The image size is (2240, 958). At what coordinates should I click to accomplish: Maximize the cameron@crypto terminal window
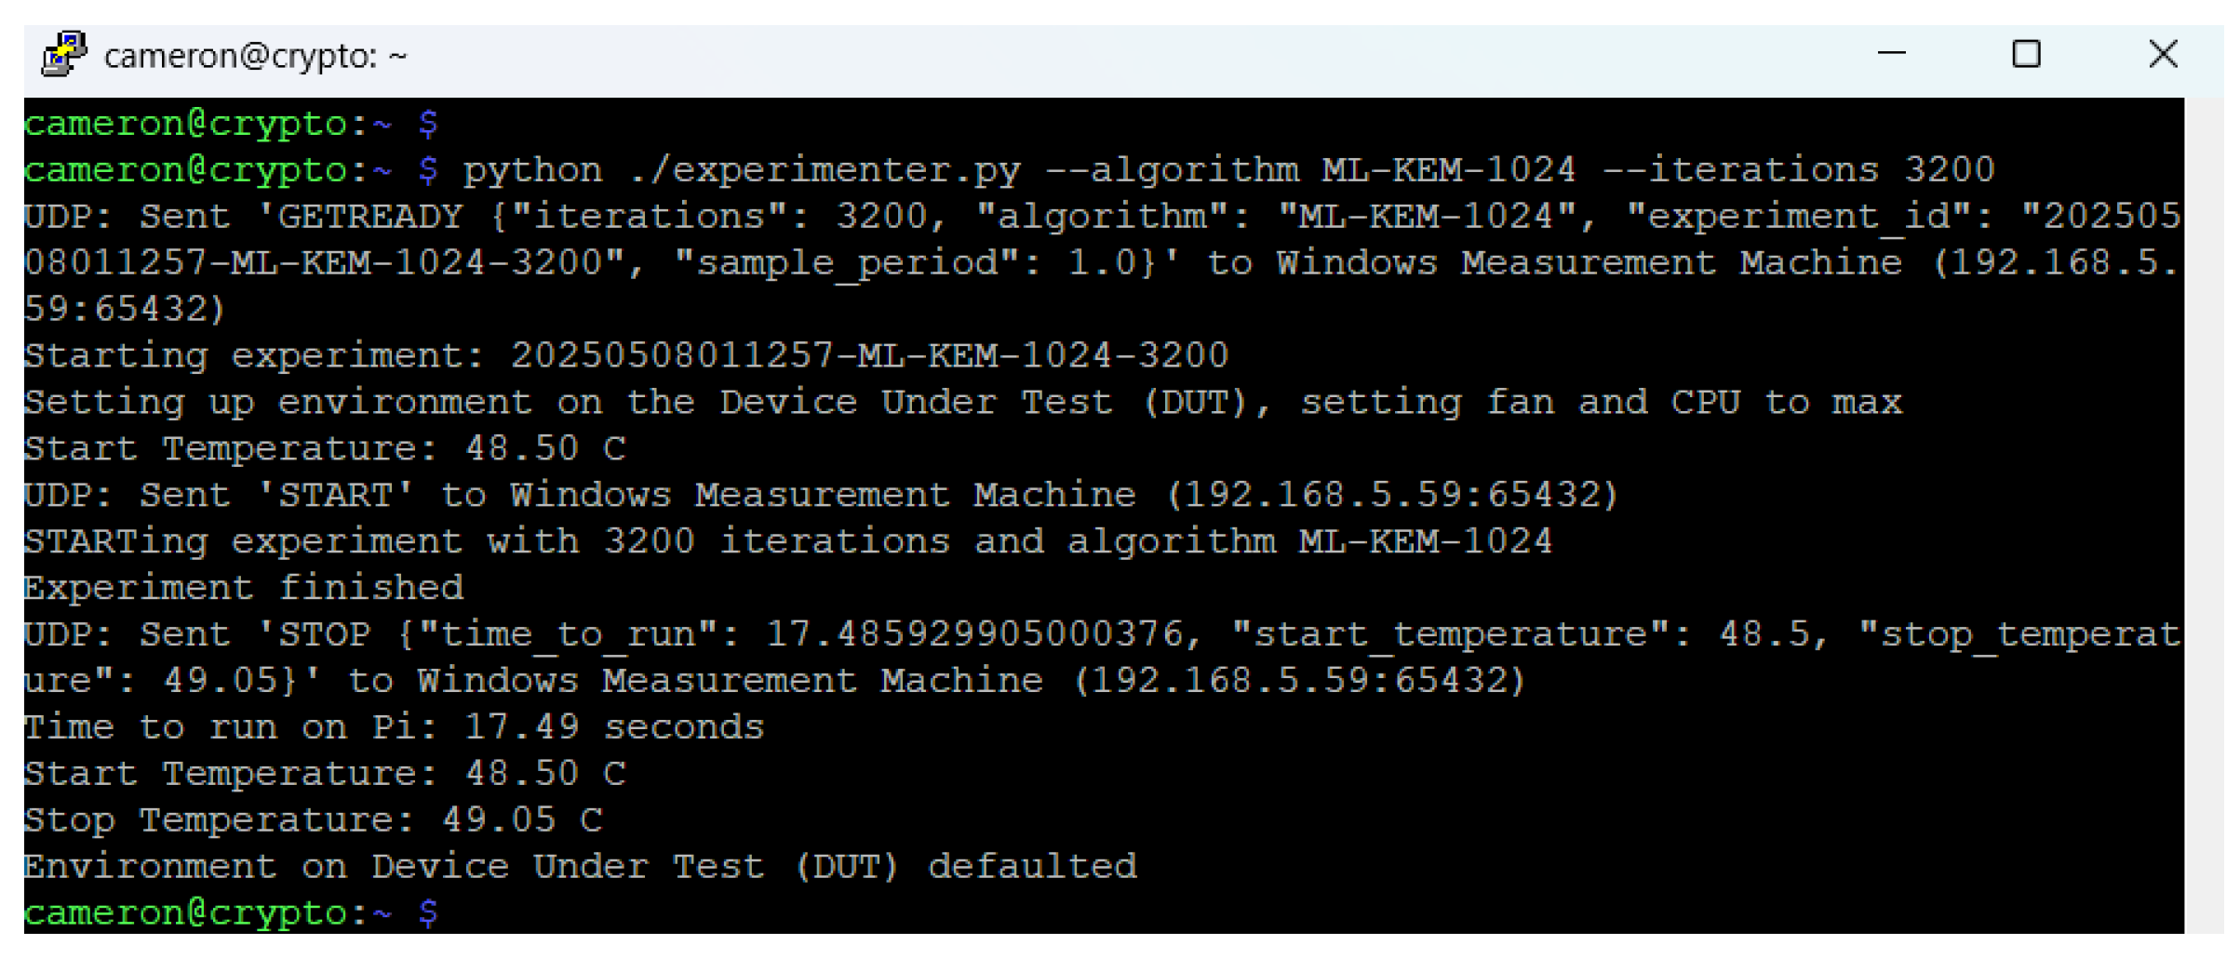[2026, 54]
